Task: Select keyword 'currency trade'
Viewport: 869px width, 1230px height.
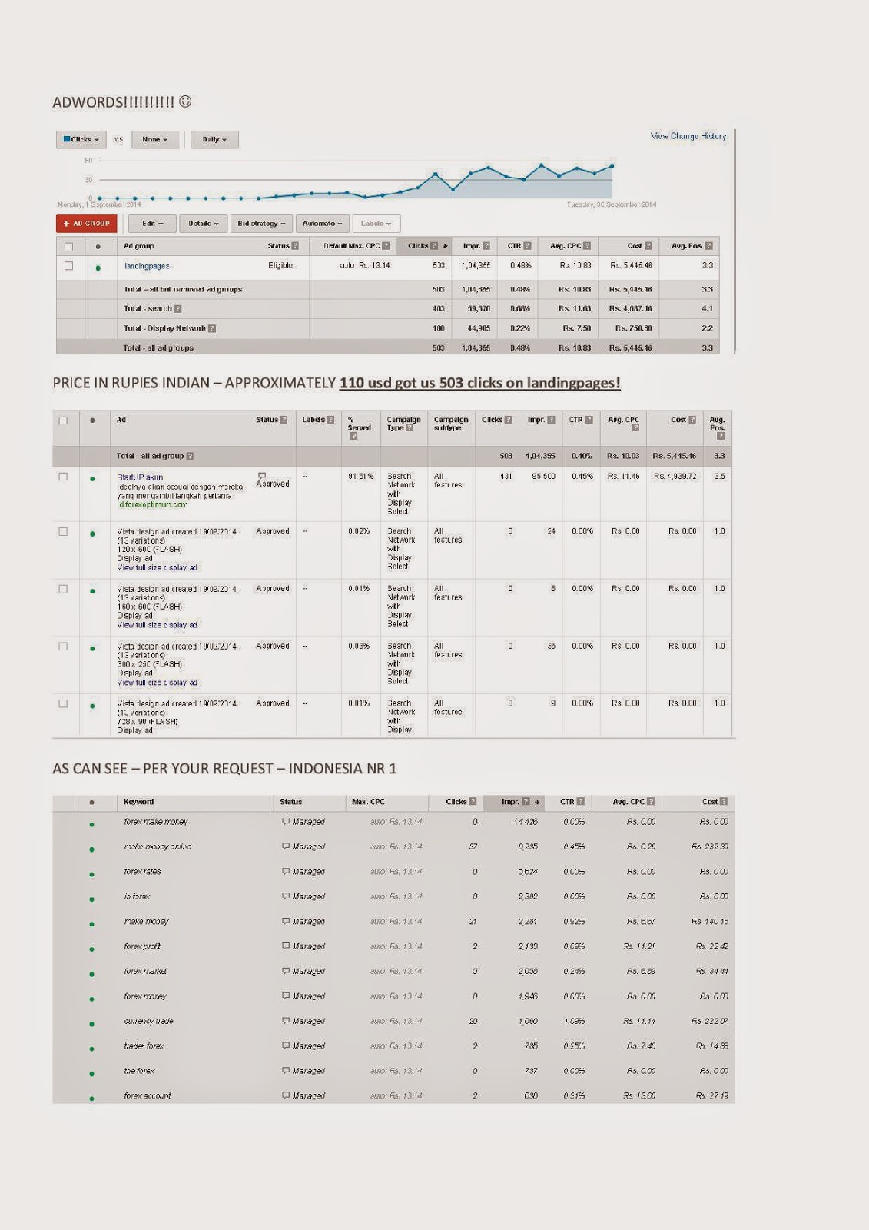Action: (x=148, y=1021)
